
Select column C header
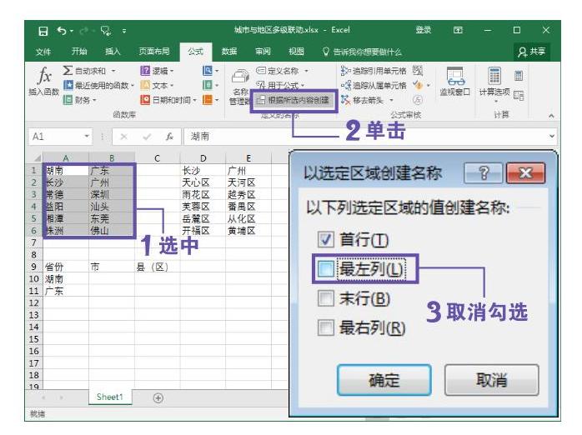click(157, 158)
